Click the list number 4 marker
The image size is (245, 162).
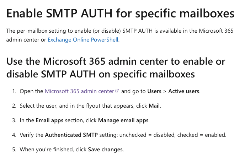pos(14,135)
